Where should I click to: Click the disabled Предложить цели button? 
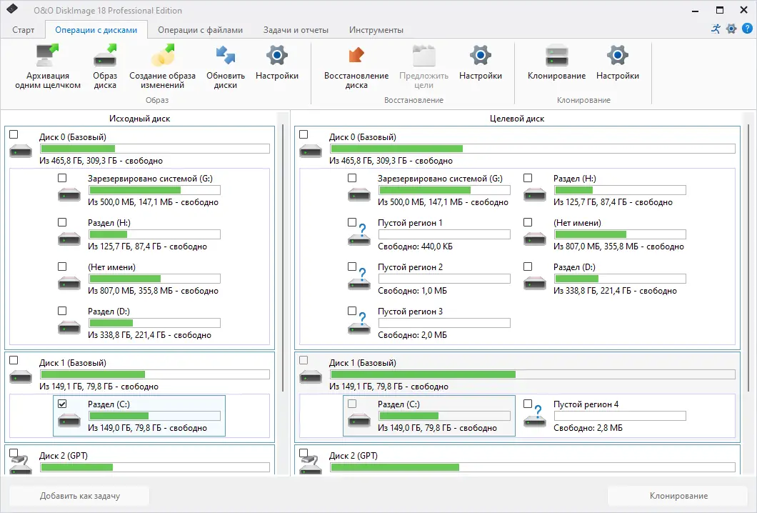pos(423,66)
